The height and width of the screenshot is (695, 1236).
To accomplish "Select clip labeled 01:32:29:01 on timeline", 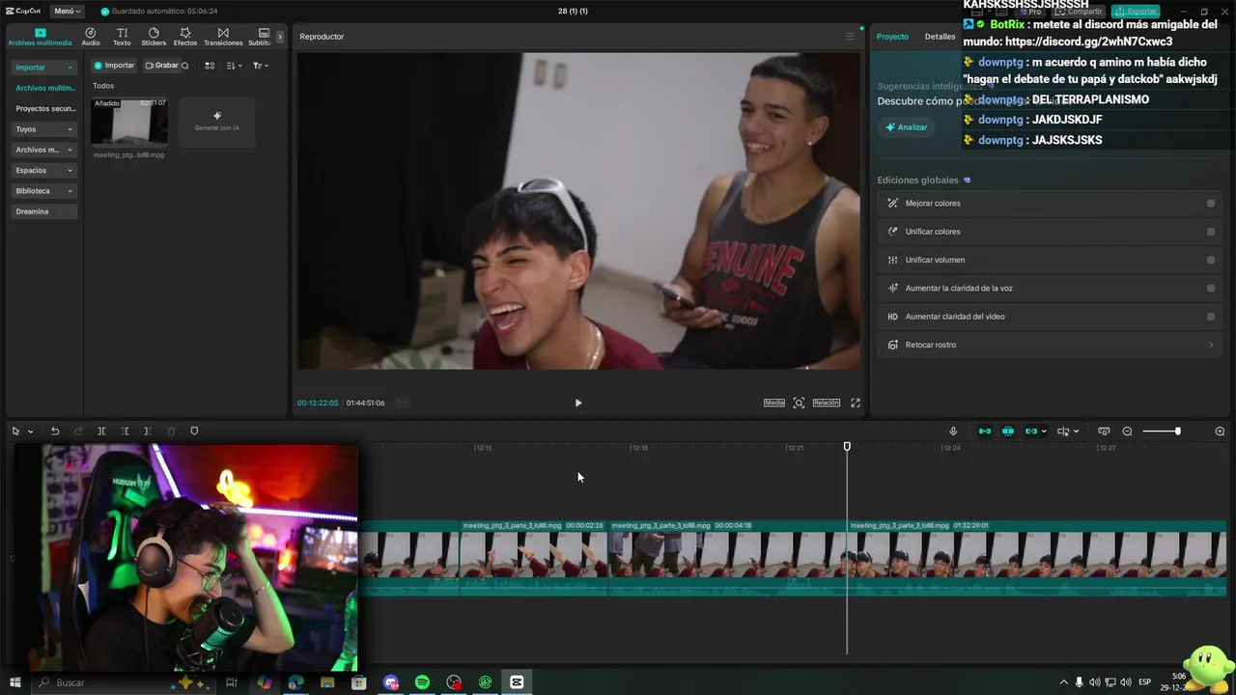I will click(1037, 558).
